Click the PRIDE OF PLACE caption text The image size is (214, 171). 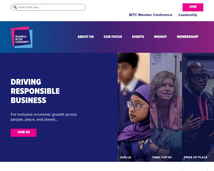click(x=195, y=157)
